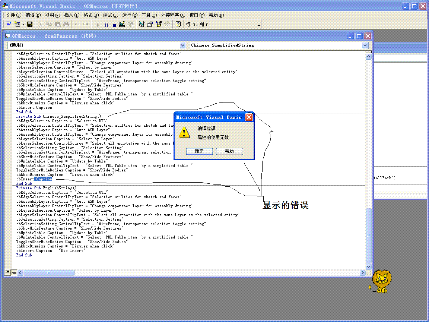Click the Break pause icon
Screen dimensions: 429x322
click(x=107, y=25)
